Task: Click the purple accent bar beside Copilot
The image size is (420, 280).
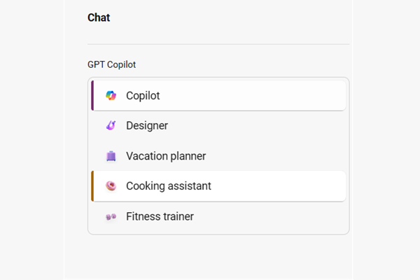Action: point(92,96)
